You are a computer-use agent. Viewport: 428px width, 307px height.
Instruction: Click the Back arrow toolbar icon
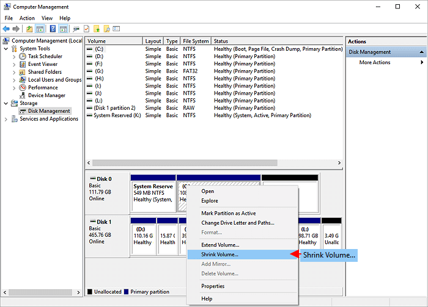[x=6, y=29]
